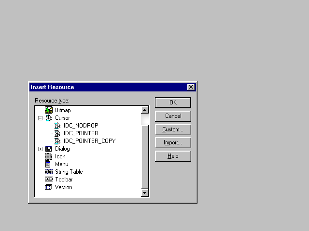The height and width of the screenshot is (231, 309).
Task: Expand the Dialog tree node
Action: pos(40,149)
